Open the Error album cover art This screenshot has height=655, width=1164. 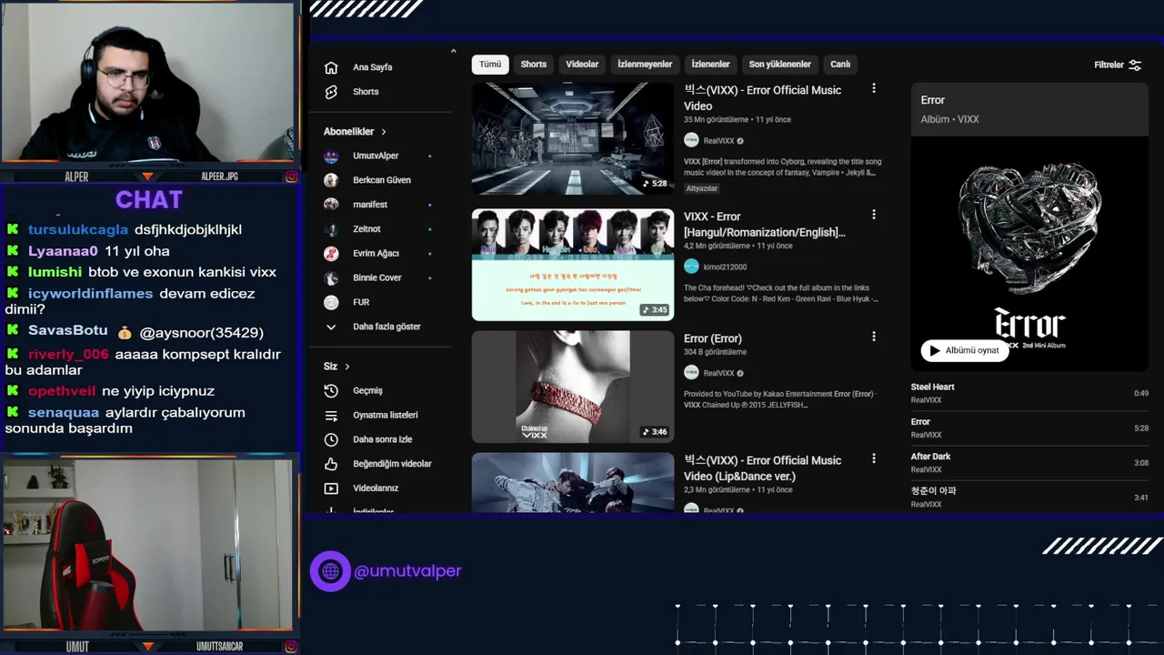click(x=1029, y=255)
